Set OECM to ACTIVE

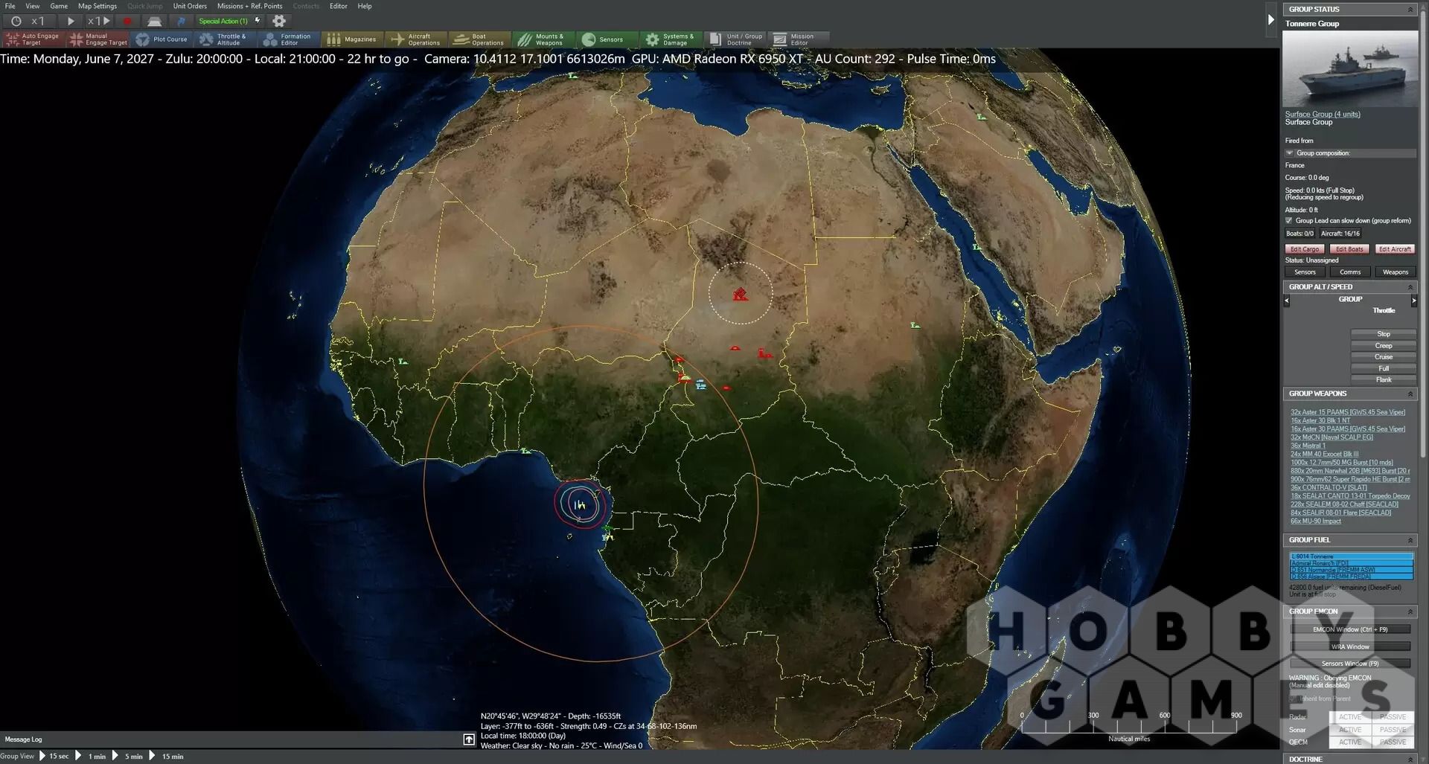(x=1350, y=742)
